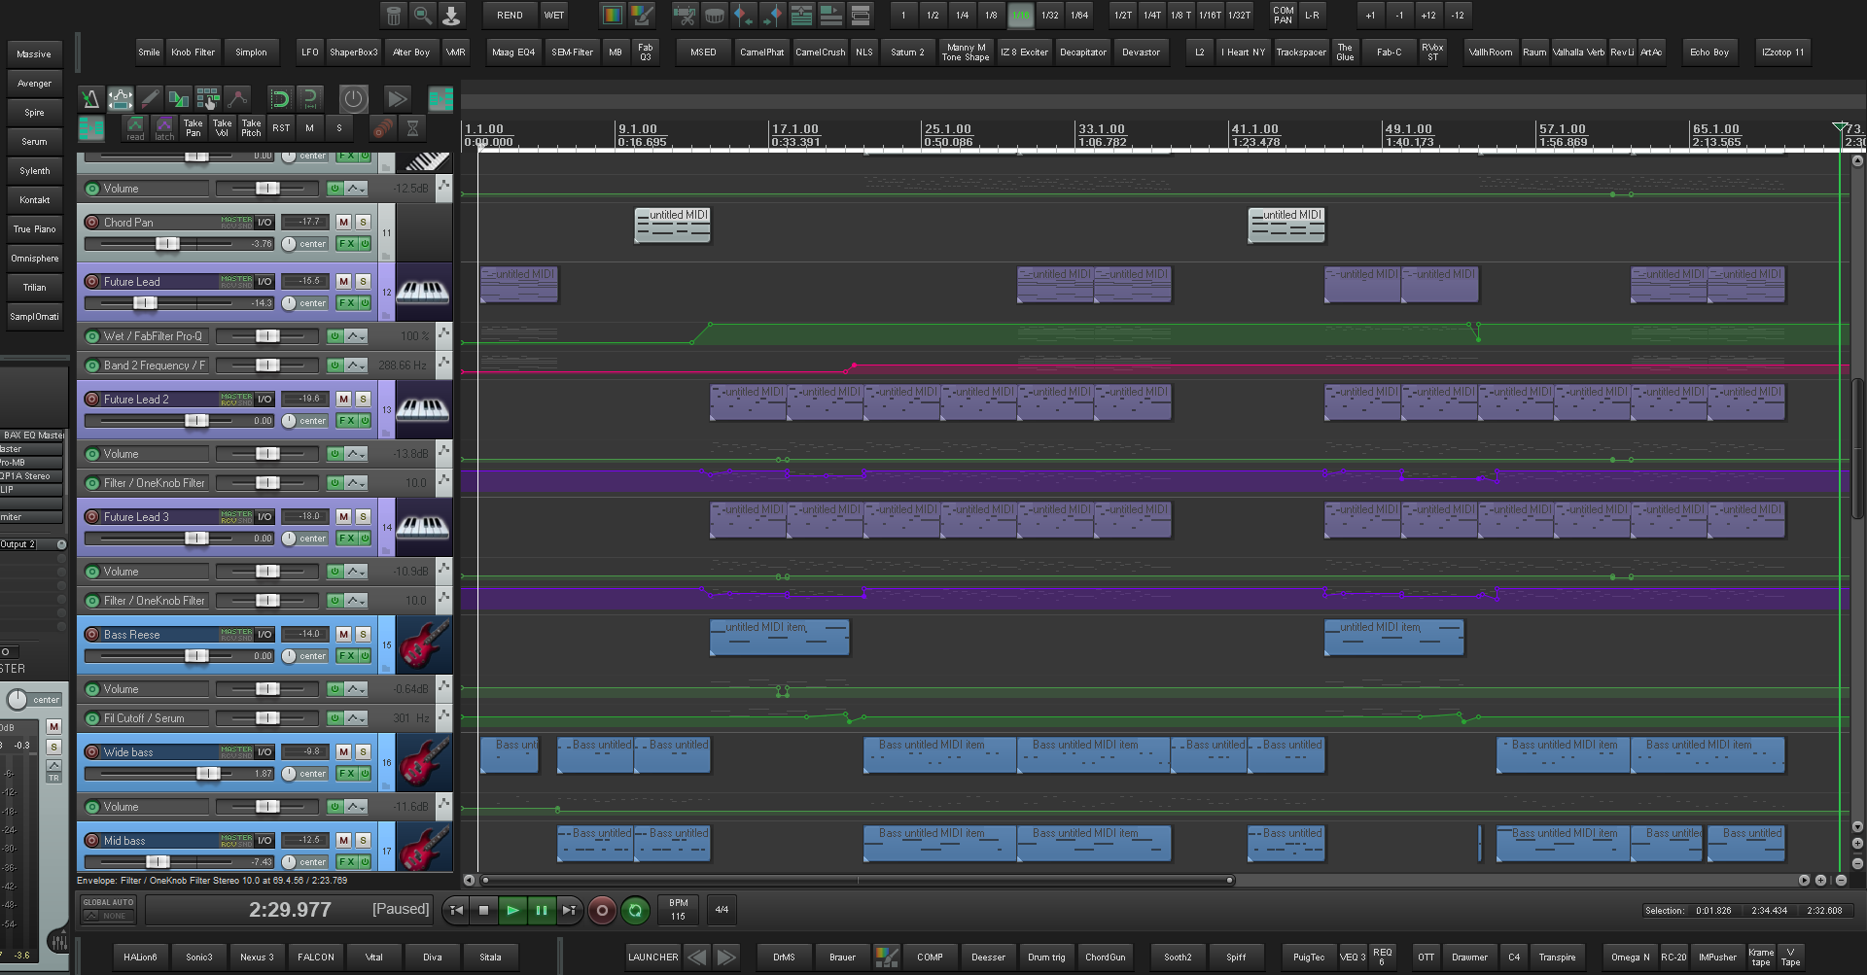Select the 1/32 grid division

[x=1049, y=15]
